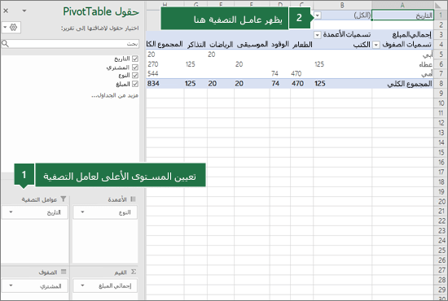
Task: Click the columns area icon beside الأعمدة
Action: [x=133, y=198]
